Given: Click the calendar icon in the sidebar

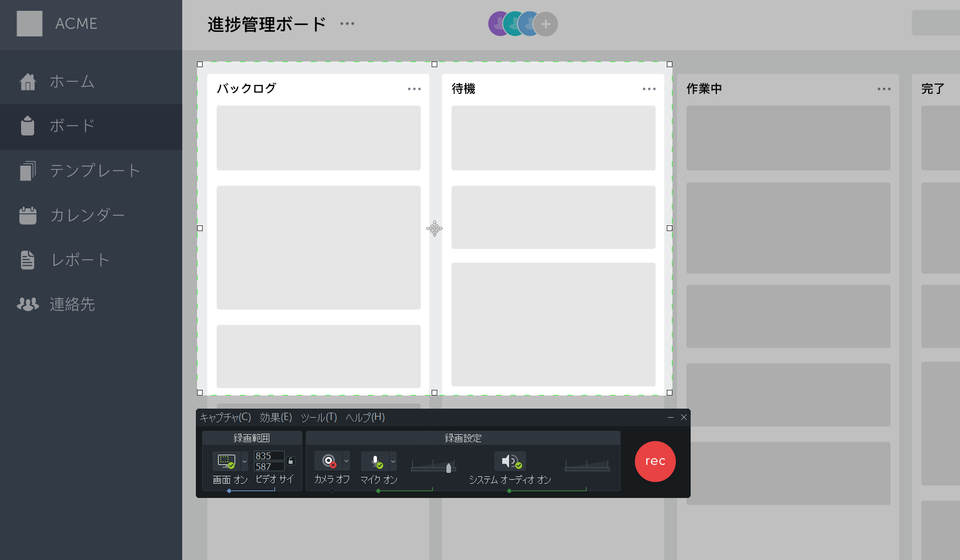Looking at the screenshot, I should 28,215.
